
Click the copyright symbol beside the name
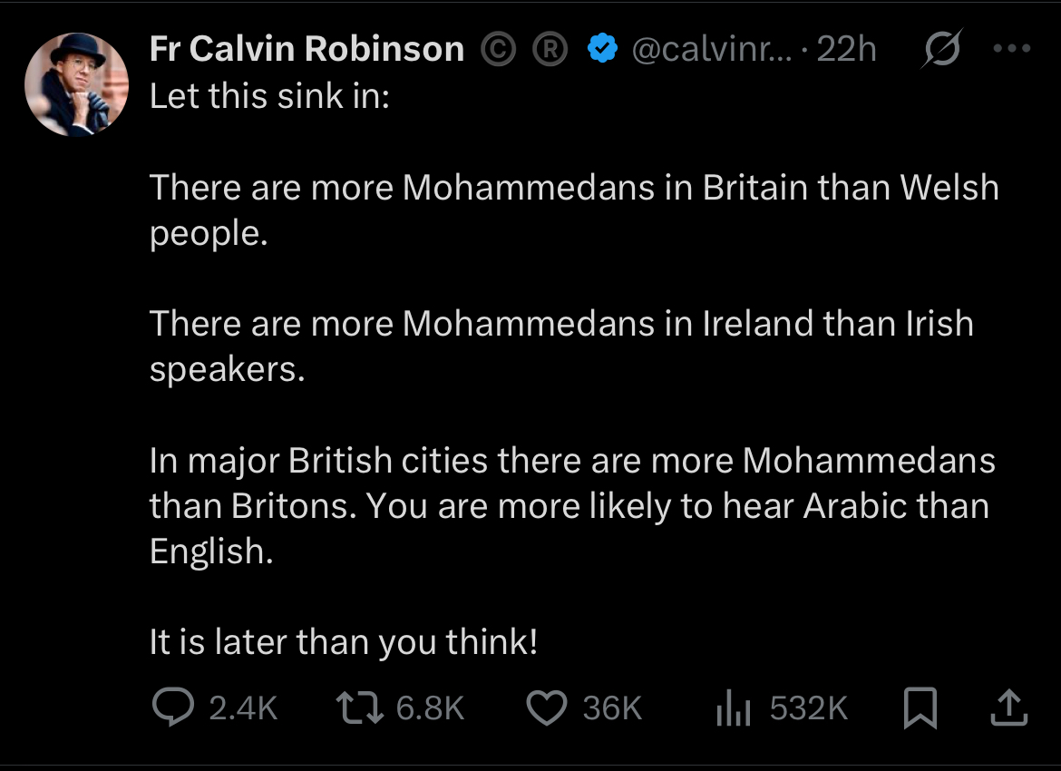pos(496,50)
